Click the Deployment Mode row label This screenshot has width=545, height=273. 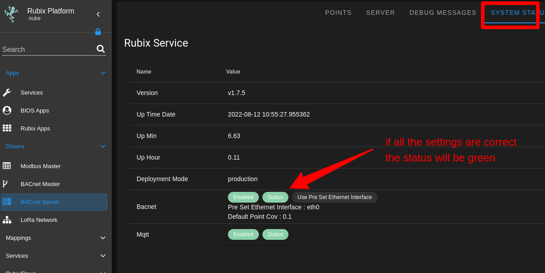162,179
